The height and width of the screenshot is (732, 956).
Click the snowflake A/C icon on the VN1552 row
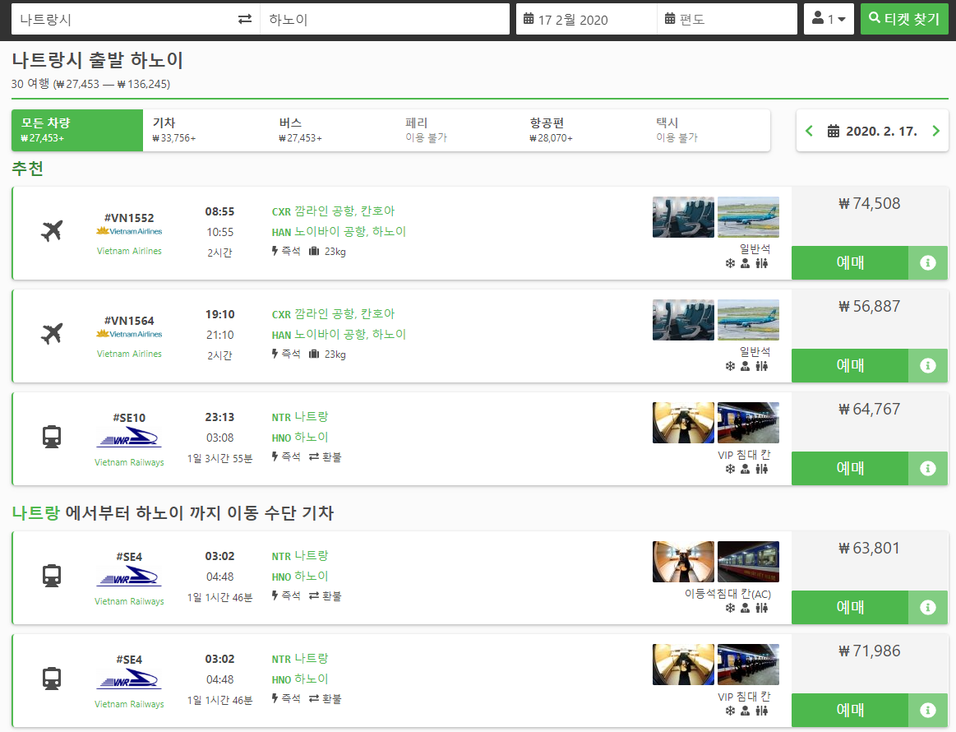tap(730, 263)
